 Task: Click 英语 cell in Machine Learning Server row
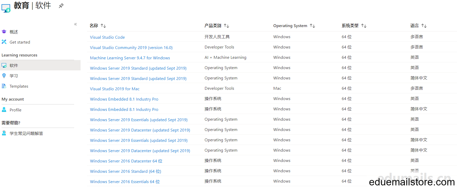415,57
